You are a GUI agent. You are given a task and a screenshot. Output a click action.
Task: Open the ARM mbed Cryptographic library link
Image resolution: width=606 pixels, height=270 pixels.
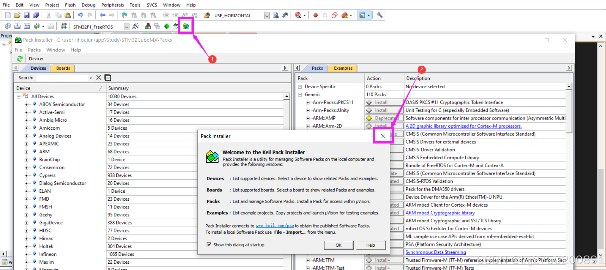pyautogui.click(x=440, y=213)
